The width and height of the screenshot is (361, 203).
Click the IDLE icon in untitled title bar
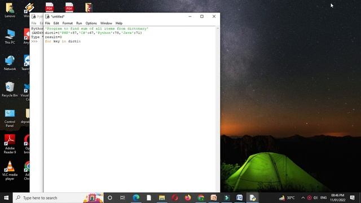tap(47, 16)
